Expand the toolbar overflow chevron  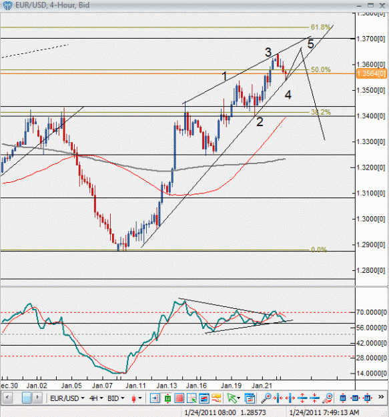(x=381, y=397)
